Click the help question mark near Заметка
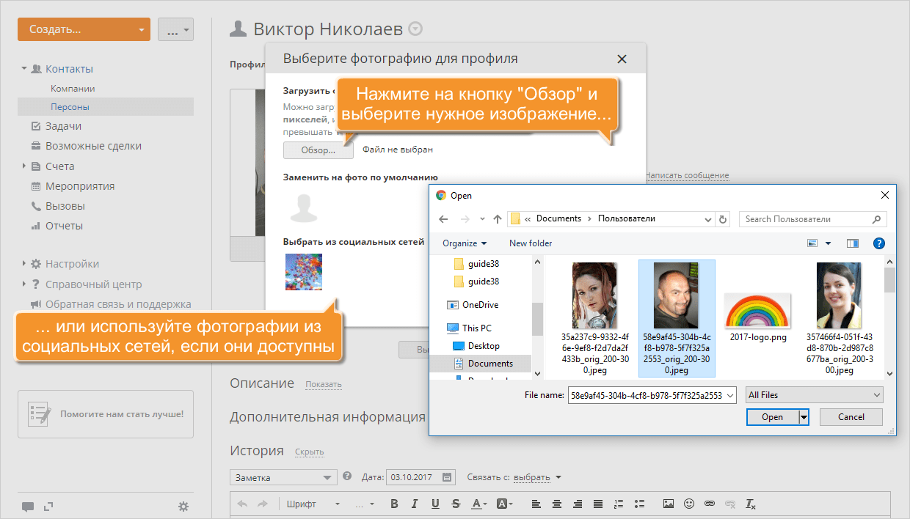Viewport: 910px width, 519px height. [347, 476]
